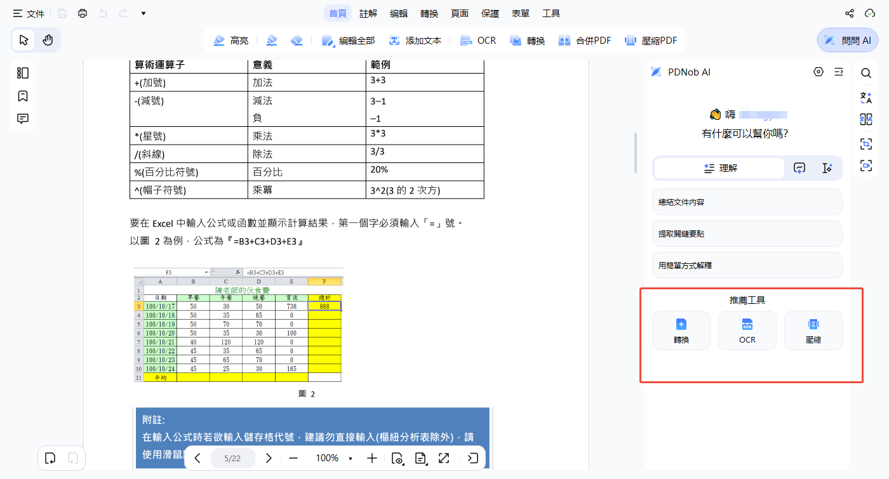The height and width of the screenshot is (479, 889).
Task: Open the page layout dropdown icon
Action: [x=421, y=458]
